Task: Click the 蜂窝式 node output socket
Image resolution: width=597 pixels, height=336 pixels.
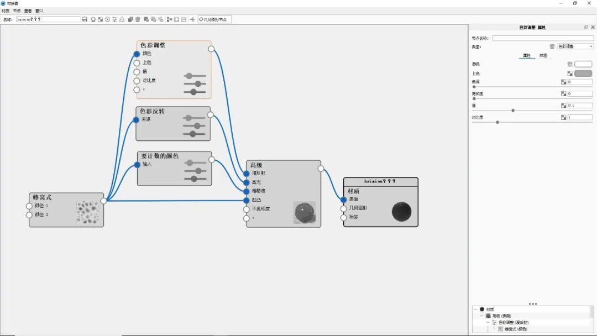Action: [103, 201]
